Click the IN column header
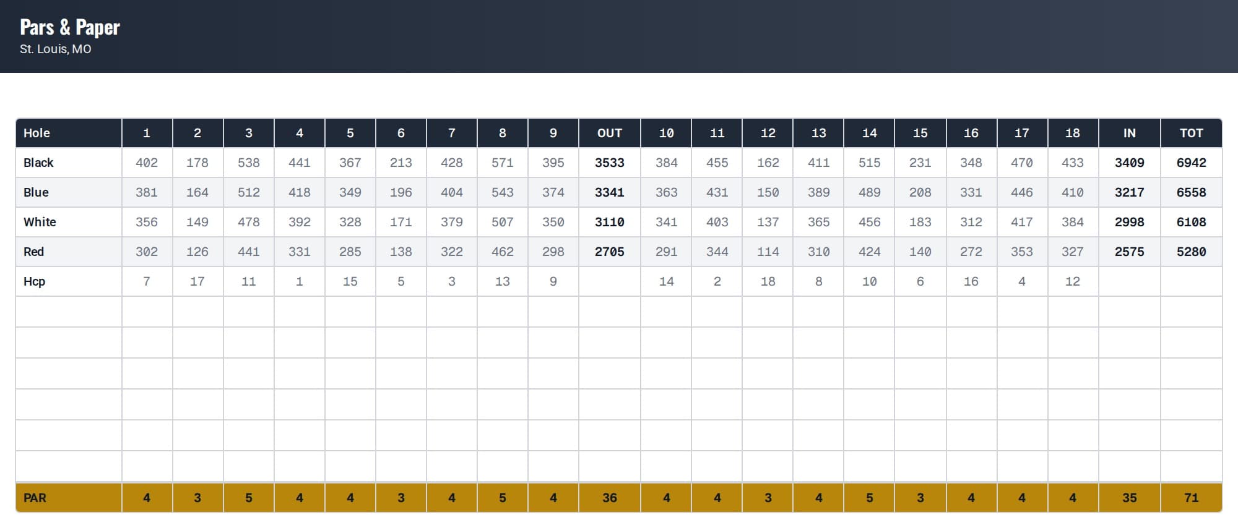Screen dimensions: 1238x528 pos(1130,133)
